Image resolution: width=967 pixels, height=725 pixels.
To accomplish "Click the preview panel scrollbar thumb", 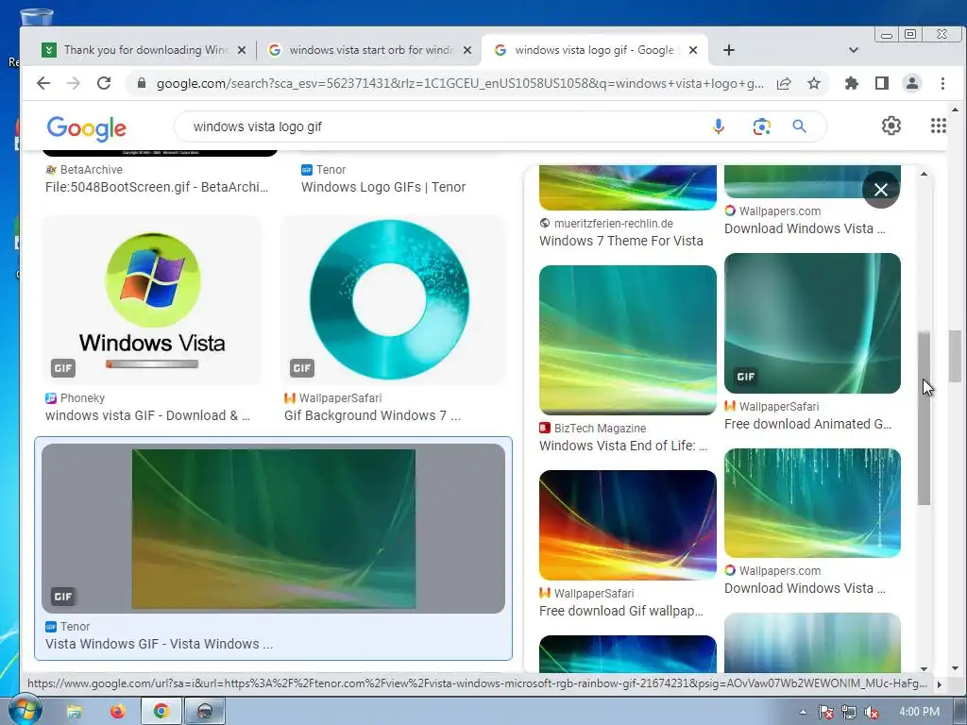I will [x=924, y=418].
